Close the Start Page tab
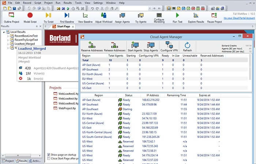 click(x=73, y=26)
